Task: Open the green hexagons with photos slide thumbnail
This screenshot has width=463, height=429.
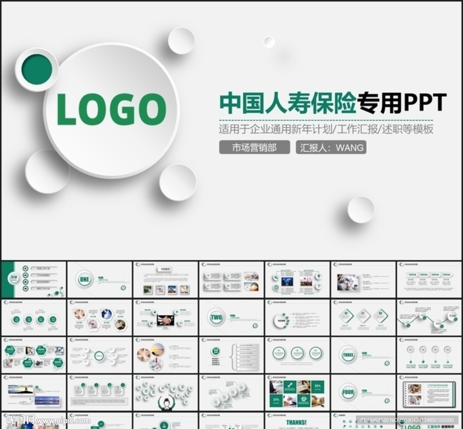Action: pyautogui.click(x=34, y=355)
